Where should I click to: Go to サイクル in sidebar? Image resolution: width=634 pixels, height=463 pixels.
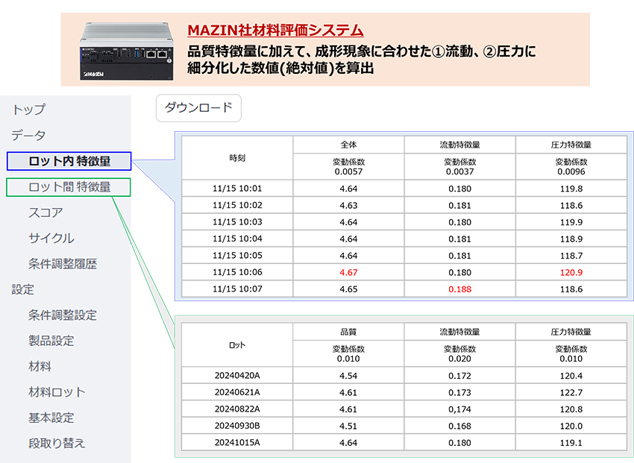click(x=51, y=239)
